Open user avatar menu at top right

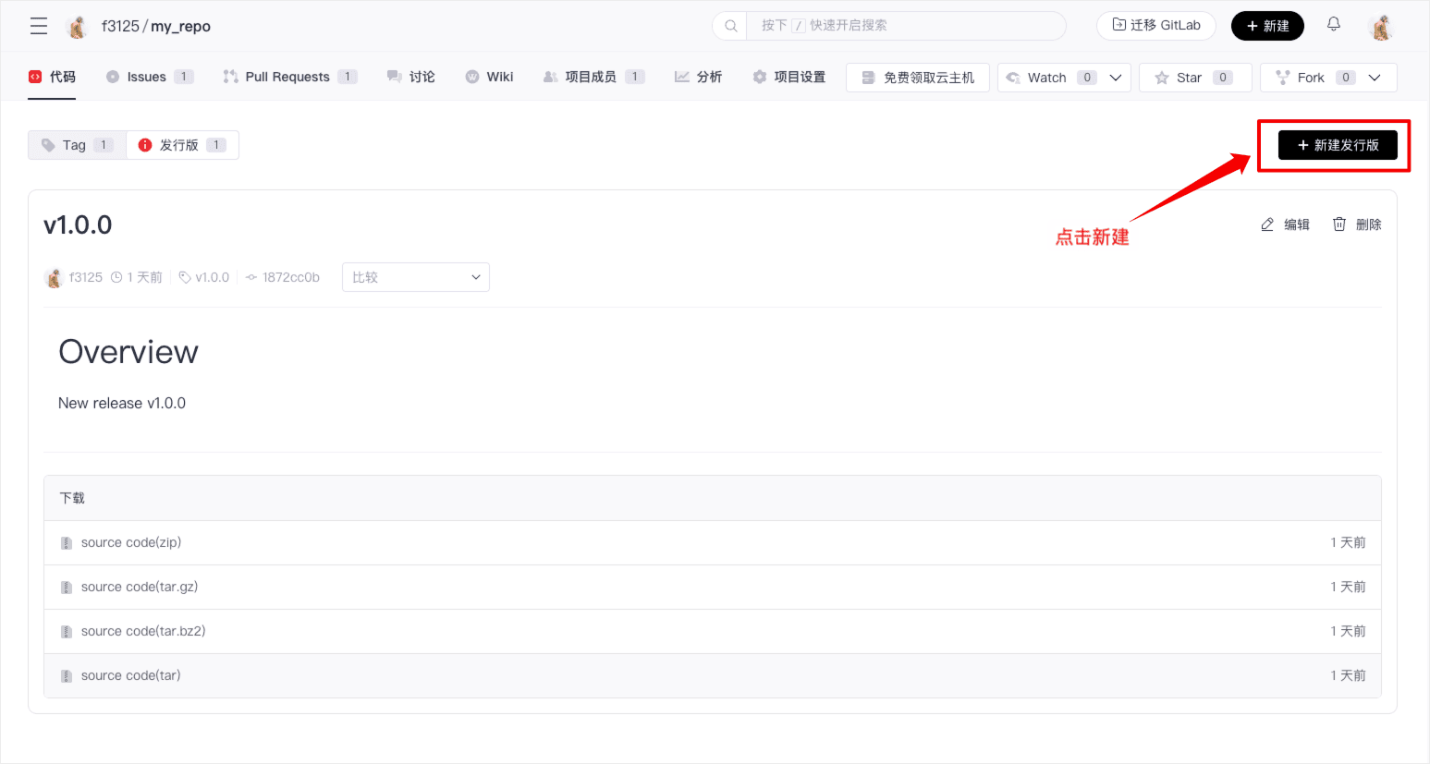point(1381,27)
